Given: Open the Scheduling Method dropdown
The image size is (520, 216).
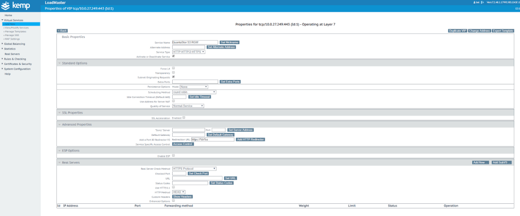Looking at the screenshot, I should pyautogui.click(x=194, y=92).
